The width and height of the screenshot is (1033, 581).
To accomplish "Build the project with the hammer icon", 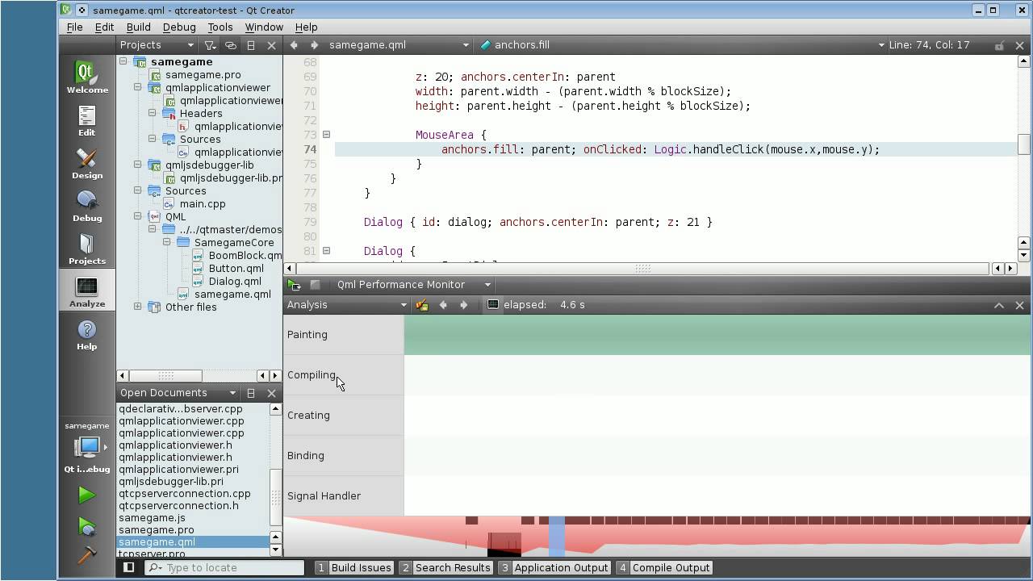I will (87, 555).
